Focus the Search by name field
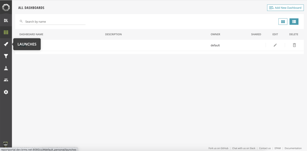 click(52, 22)
